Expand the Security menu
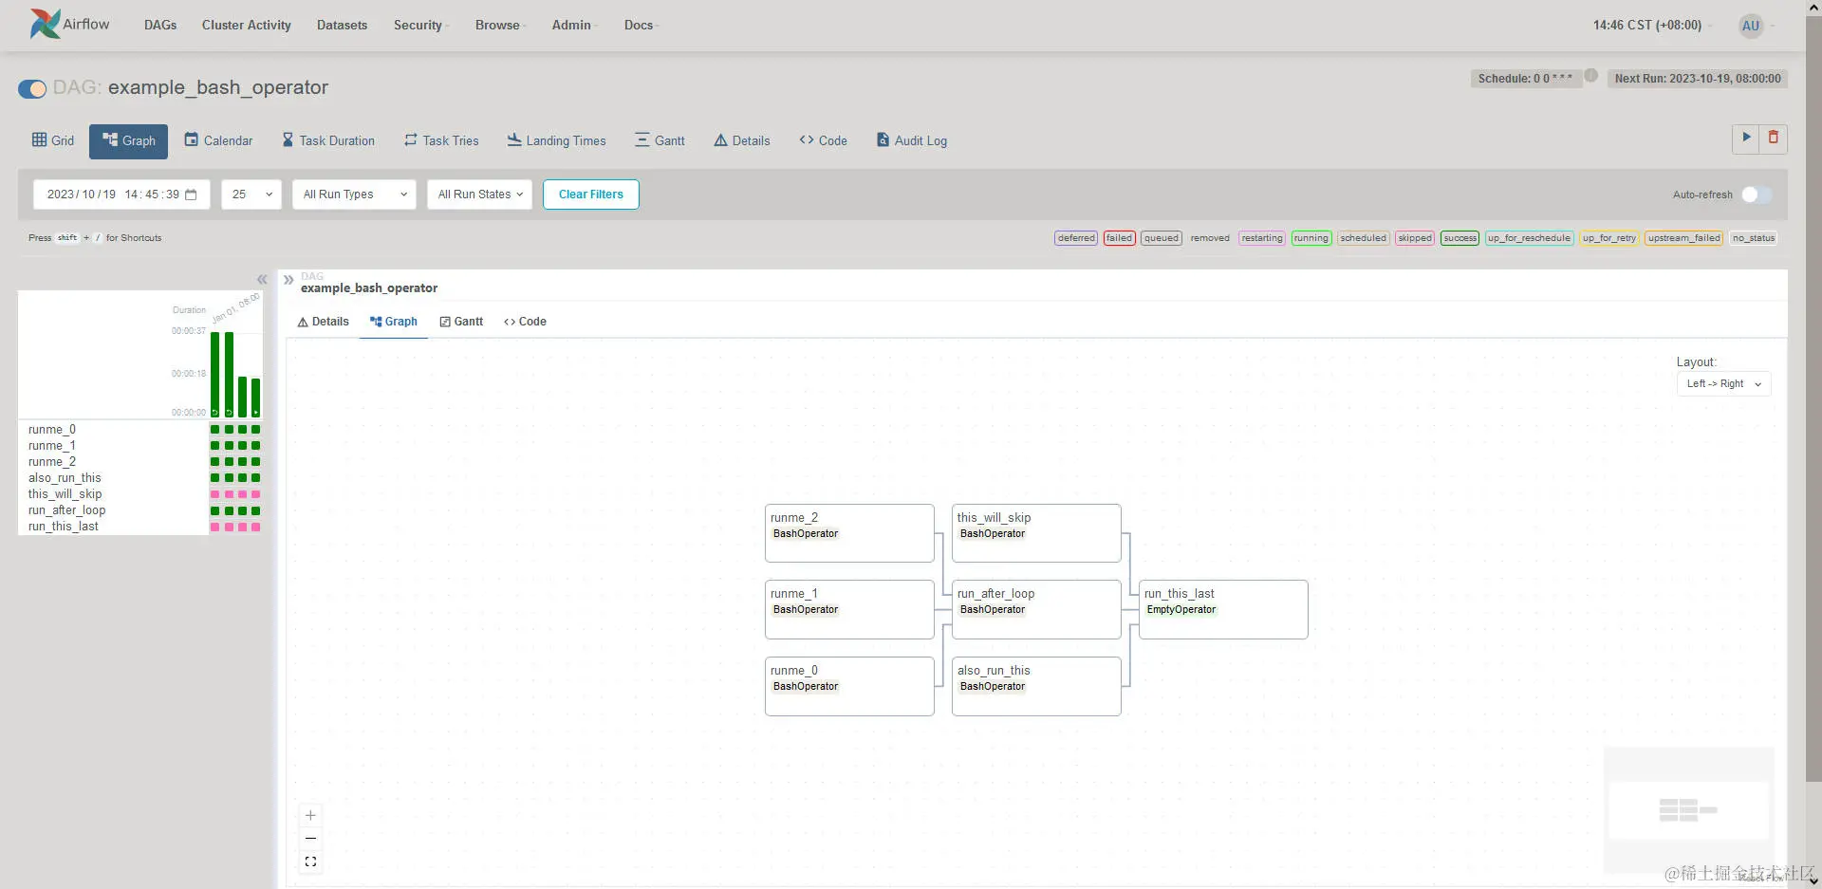Image resolution: width=1822 pixels, height=889 pixels. pos(421,26)
